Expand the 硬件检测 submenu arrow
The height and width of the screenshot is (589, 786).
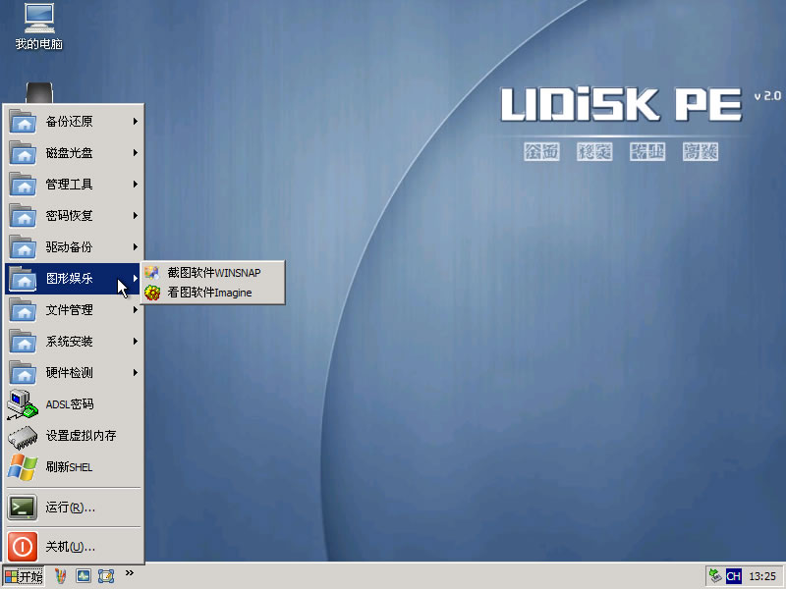click(x=136, y=373)
